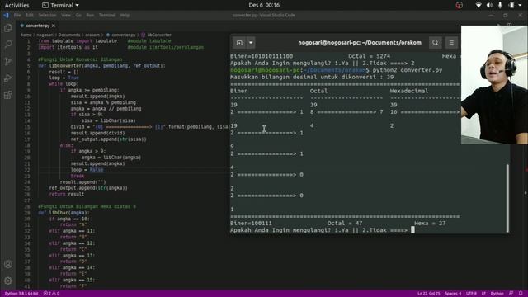
Task: Click the red tray icon in top bar
Action: click(459, 5)
